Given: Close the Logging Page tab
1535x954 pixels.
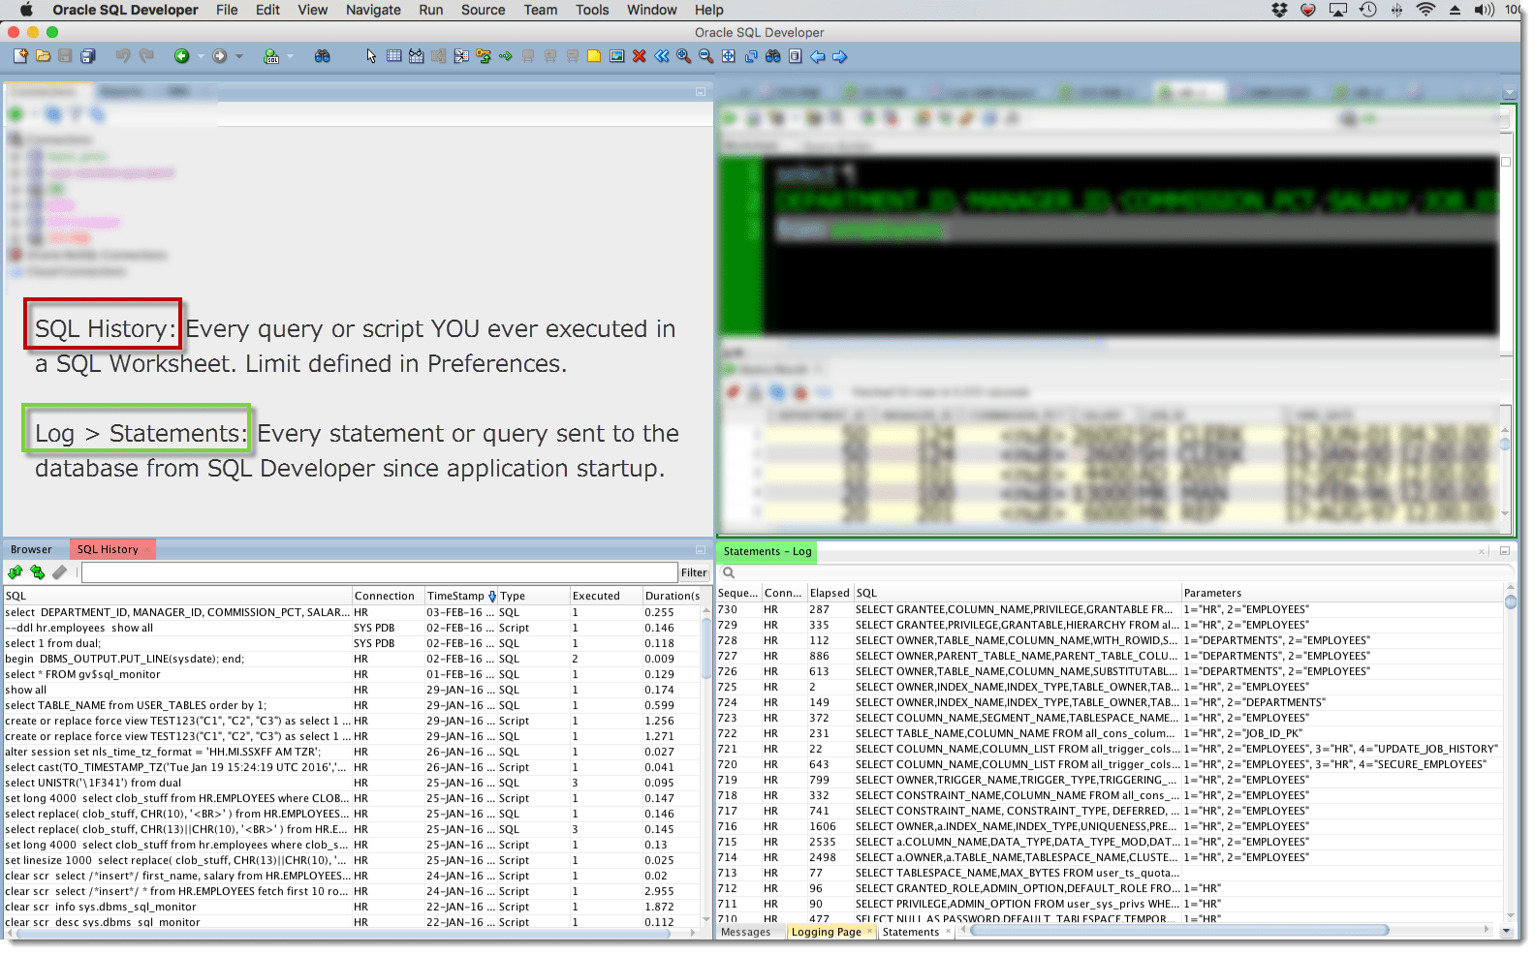Looking at the screenshot, I should [x=869, y=932].
